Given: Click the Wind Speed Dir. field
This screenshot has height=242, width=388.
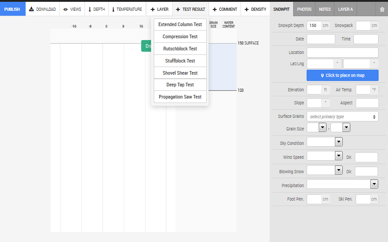Looking at the screenshot, I should click(x=366, y=157).
